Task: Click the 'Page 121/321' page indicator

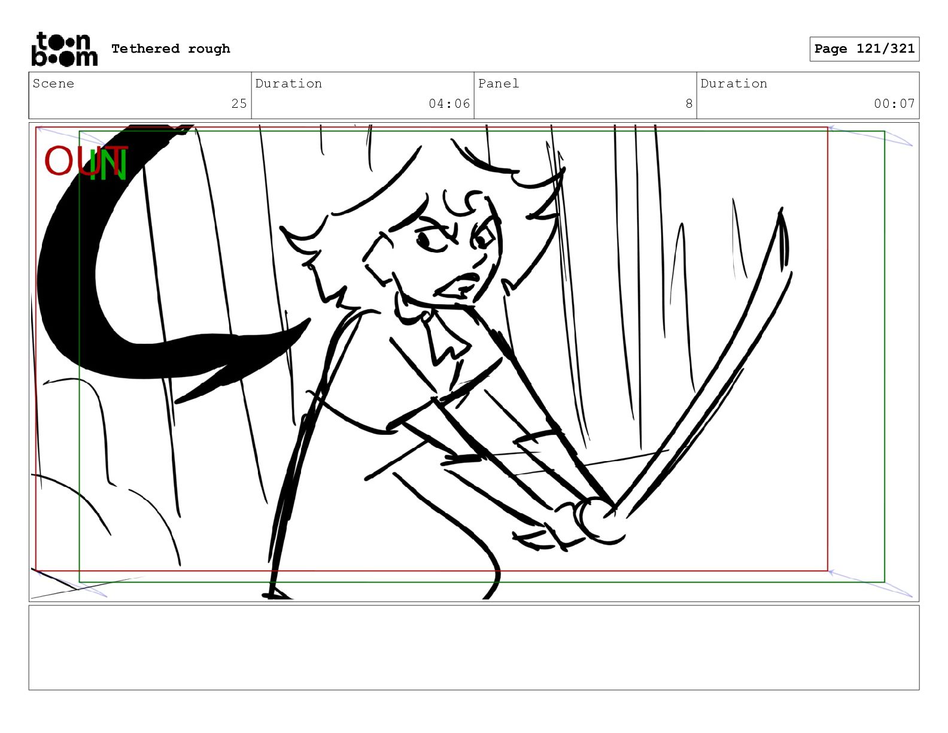Action: click(864, 49)
